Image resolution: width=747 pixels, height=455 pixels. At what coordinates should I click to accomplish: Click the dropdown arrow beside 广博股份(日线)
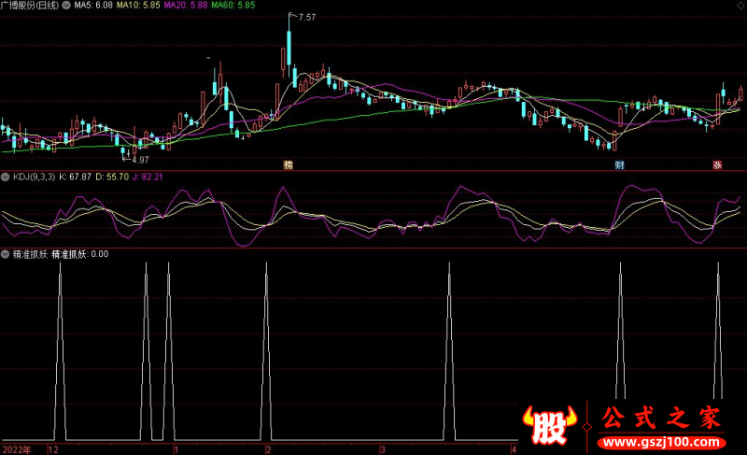coord(65,6)
